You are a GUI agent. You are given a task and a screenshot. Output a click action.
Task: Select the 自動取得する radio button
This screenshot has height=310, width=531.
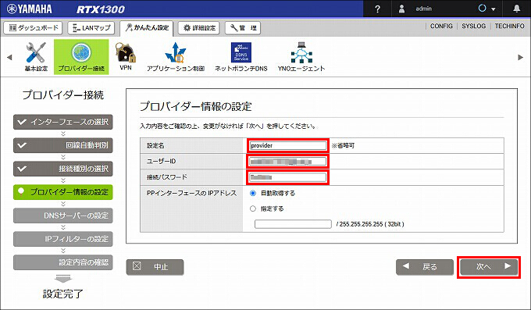tap(253, 193)
